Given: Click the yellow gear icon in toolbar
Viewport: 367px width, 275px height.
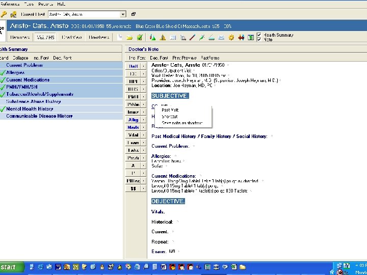Looking at the screenshot, I should [x=231, y=37].
